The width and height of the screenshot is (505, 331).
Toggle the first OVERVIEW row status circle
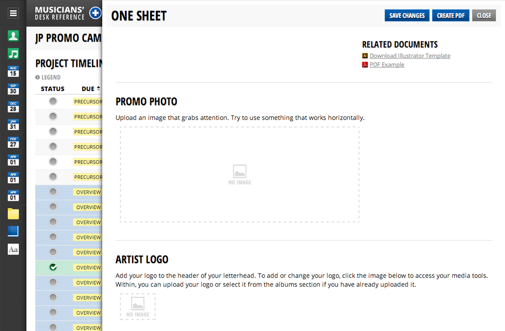(53, 192)
